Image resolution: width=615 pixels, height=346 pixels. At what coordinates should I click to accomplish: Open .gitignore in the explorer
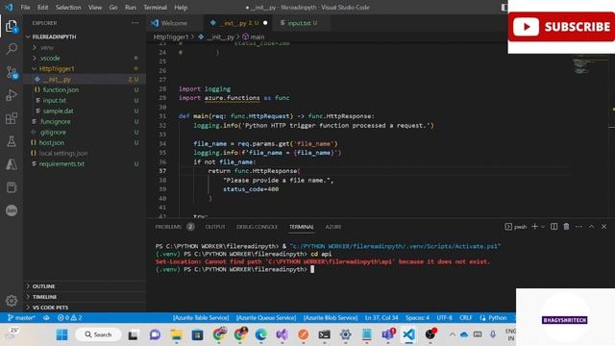[x=53, y=133]
